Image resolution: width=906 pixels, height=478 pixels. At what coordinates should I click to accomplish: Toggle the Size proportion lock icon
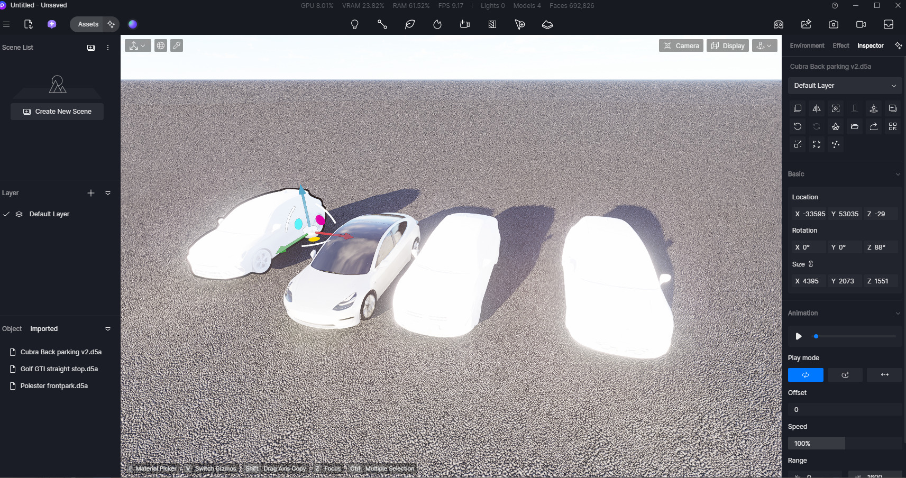pos(811,264)
